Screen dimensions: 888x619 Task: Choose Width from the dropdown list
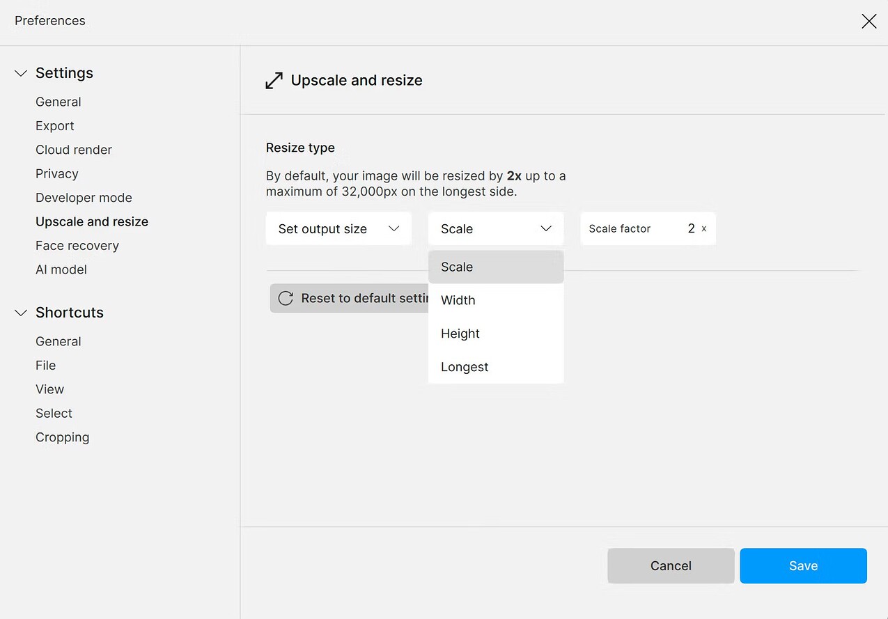[496, 300]
